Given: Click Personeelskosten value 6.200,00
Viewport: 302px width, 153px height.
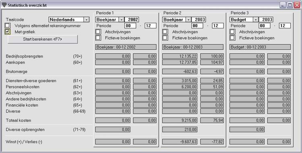Looking at the screenshot, I should click(x=180, y=87).
